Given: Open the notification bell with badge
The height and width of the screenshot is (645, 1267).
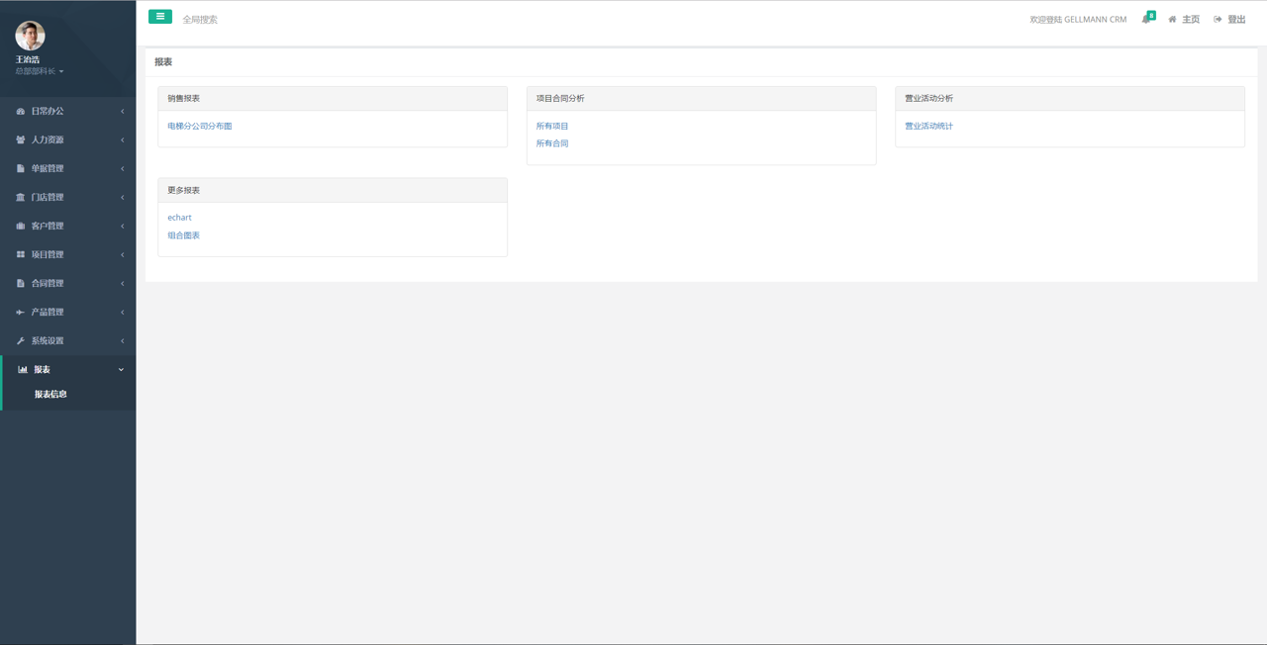Looking at the screenshot, I should tap(1146, 19).
